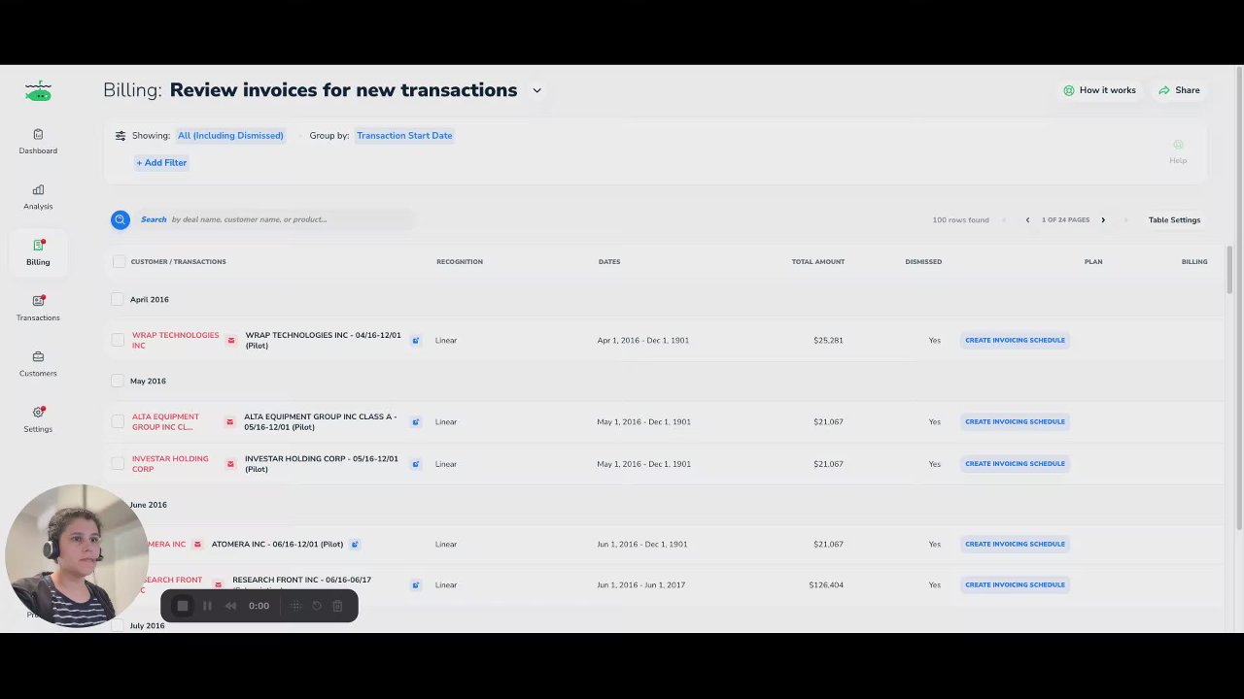Screen dimensions: 1244x699
Task: Open the Settings sidebar page
Action: [x=38, y=419]
